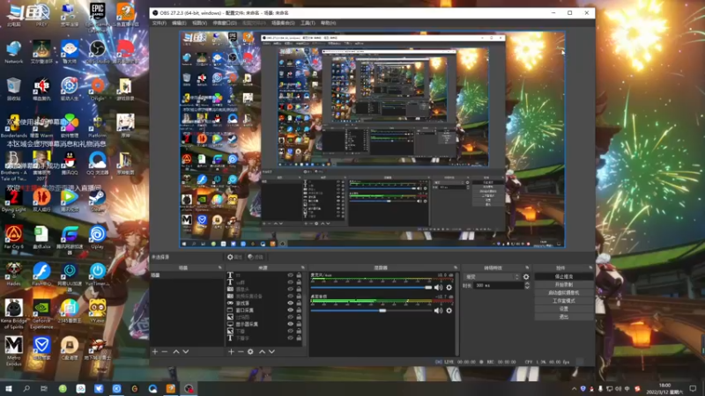This screenshot has height=396, width=705.
Task: Pop out the Scenes dock panel icon
Action: pyautogui.click(x=219, y=268)
